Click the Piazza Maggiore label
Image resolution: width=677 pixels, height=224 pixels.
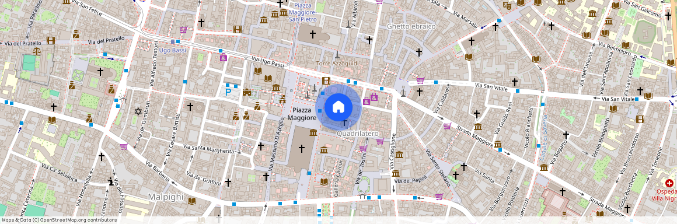click(302, 114)
